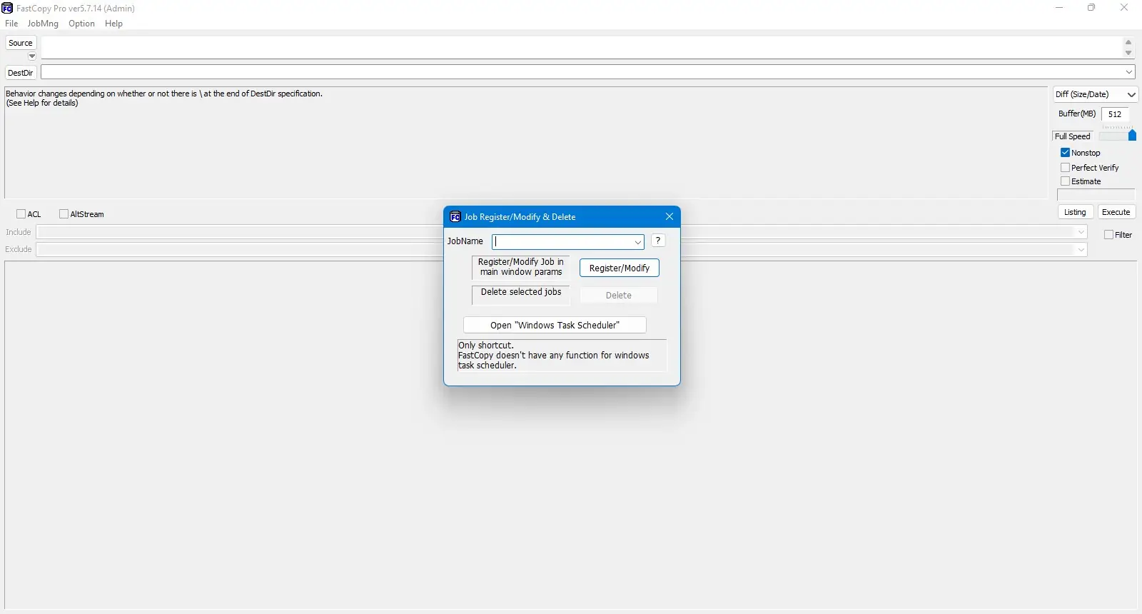The width and height of the screenshot is (1142, 614).
Task: Open the JobMng menu
Action: tap(43, 24)
